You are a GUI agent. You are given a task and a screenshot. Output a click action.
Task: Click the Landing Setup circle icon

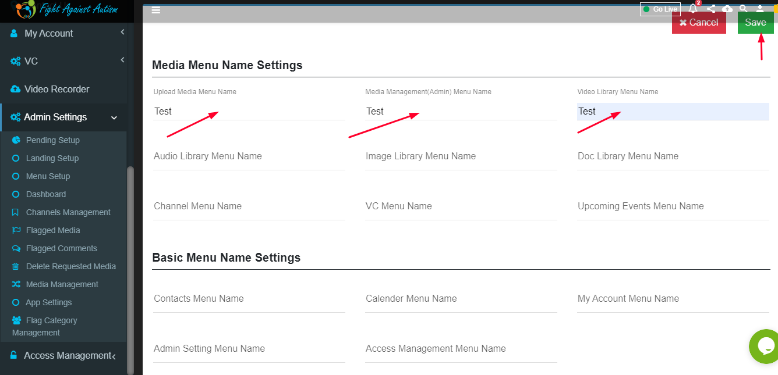tap(16, 158)
